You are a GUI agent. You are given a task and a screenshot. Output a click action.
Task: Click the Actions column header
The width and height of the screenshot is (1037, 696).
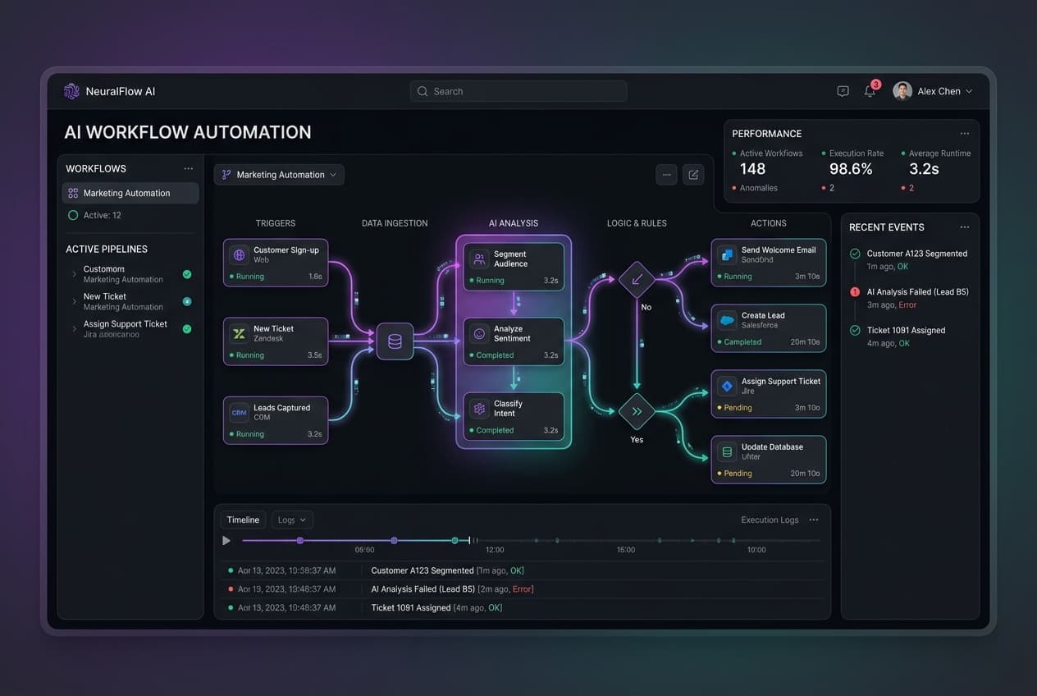[x=769, y=223]
